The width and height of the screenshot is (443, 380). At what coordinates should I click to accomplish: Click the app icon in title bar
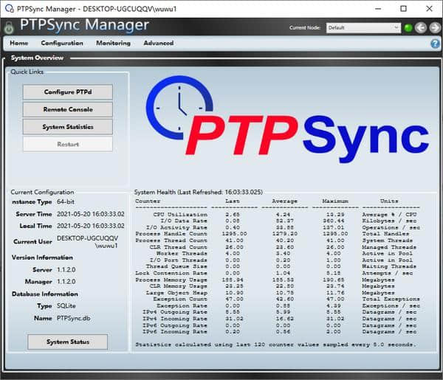tap(8, 8)
